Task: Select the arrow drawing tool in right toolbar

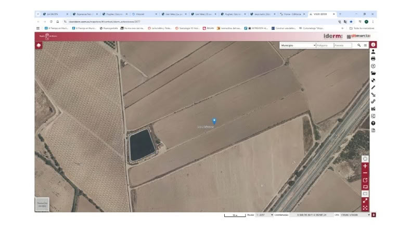Action: (x=373, y=95)
